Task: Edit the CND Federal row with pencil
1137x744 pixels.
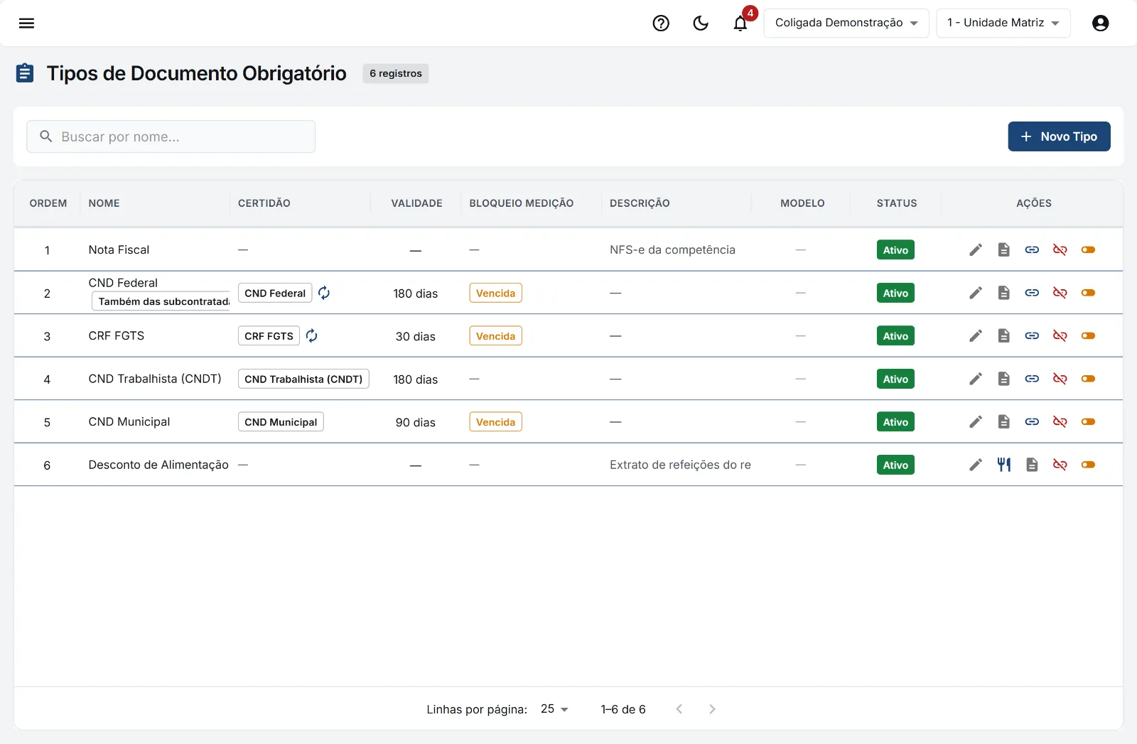Action: pos(976,293)
